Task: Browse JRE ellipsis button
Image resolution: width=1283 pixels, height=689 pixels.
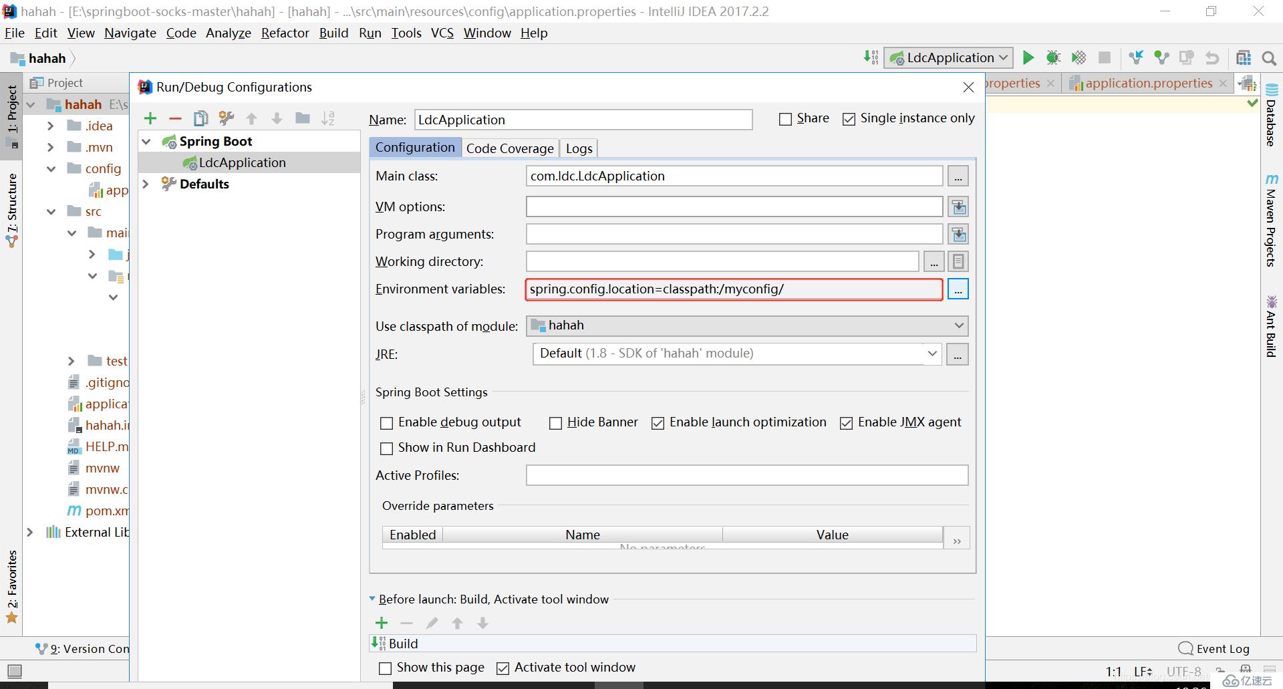Action: tap(958, 354)
